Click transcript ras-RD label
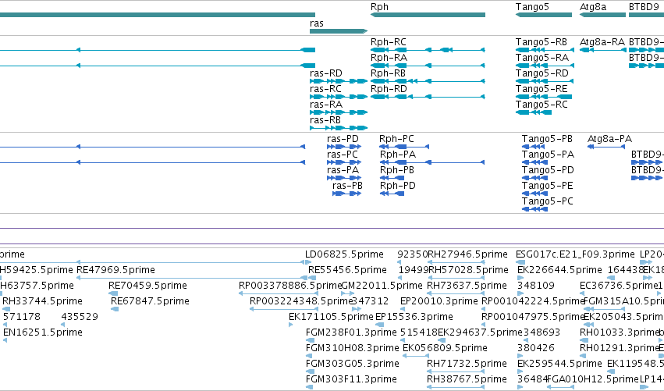This screenshot has width=664, height=391. 326,73
